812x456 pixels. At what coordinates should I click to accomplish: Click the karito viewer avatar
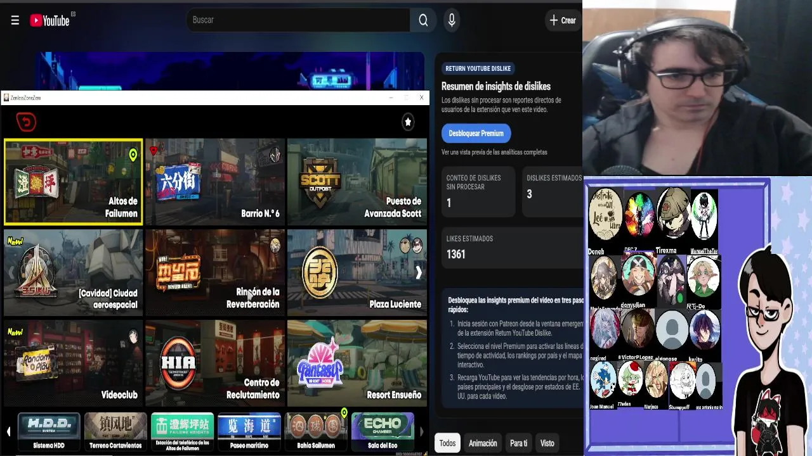(x=704, y=331)
